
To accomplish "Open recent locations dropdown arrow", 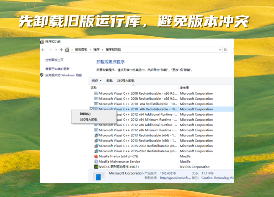I will click(x=56, y=50).
